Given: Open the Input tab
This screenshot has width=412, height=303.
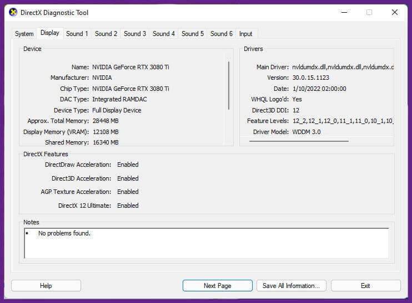Looking at the screenshot, I should click(x=245, y=34).
